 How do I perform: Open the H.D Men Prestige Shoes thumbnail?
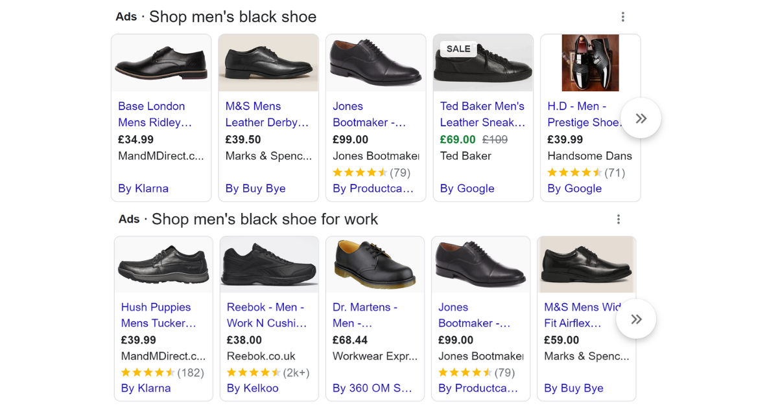(x=590, y=63)
